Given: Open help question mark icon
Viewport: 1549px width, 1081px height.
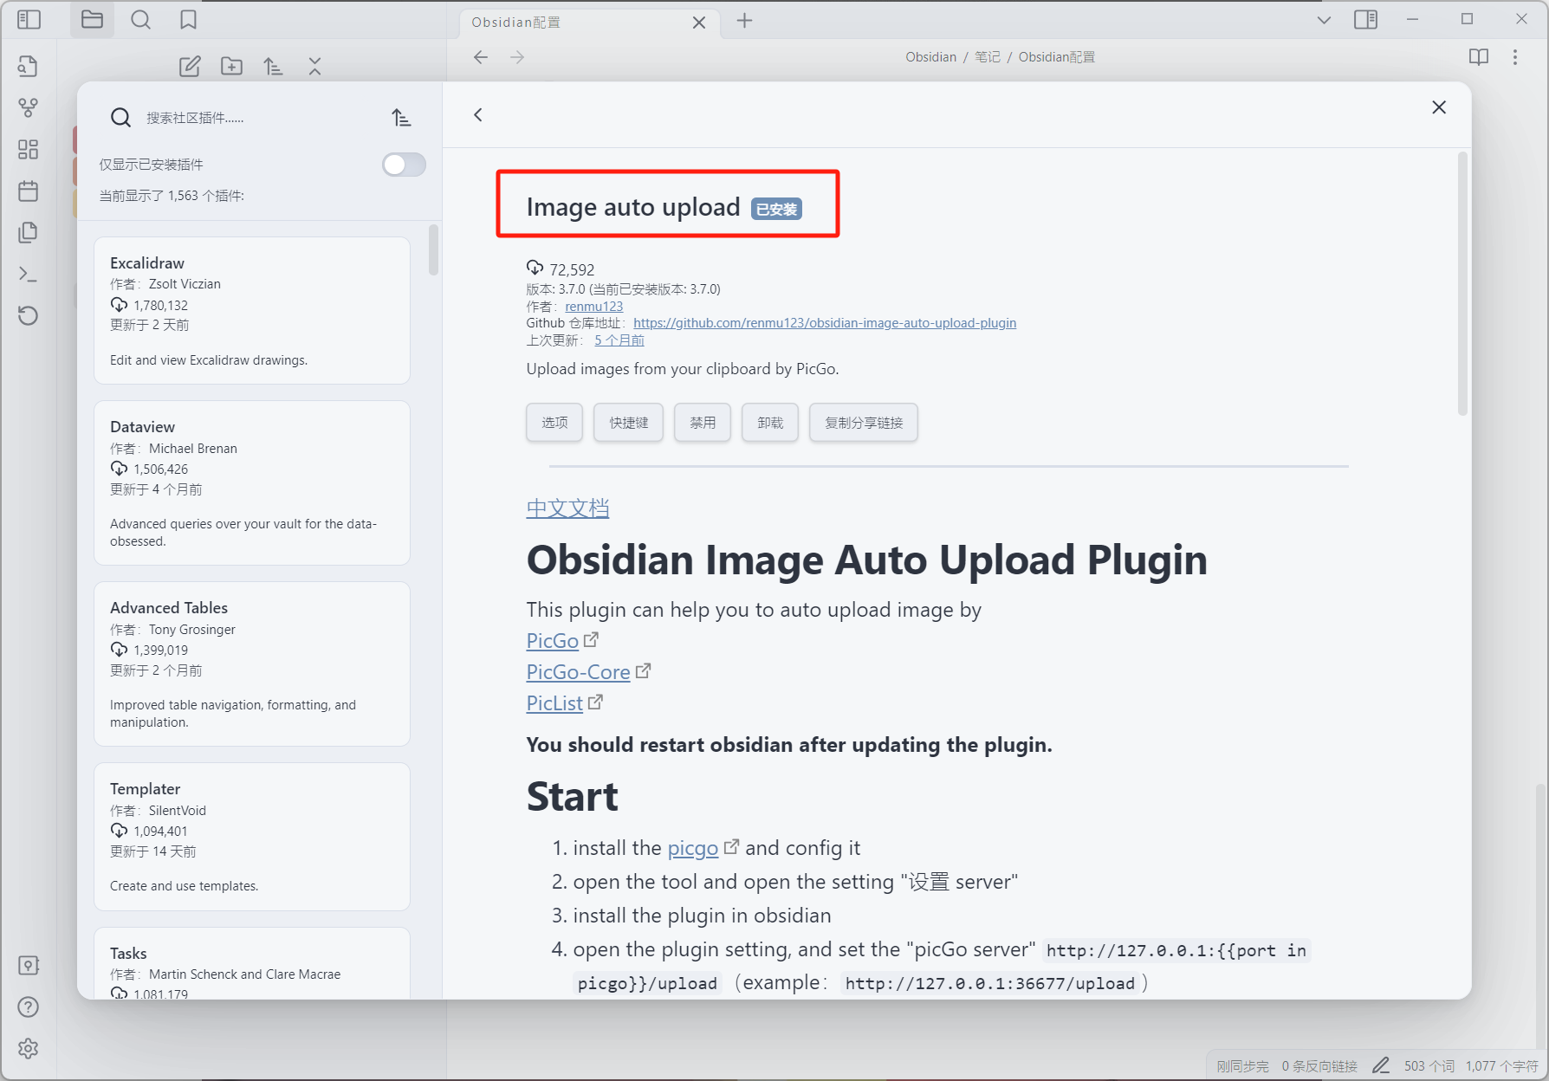Looking at the screenshot, I should click(x=29, y=1007).
